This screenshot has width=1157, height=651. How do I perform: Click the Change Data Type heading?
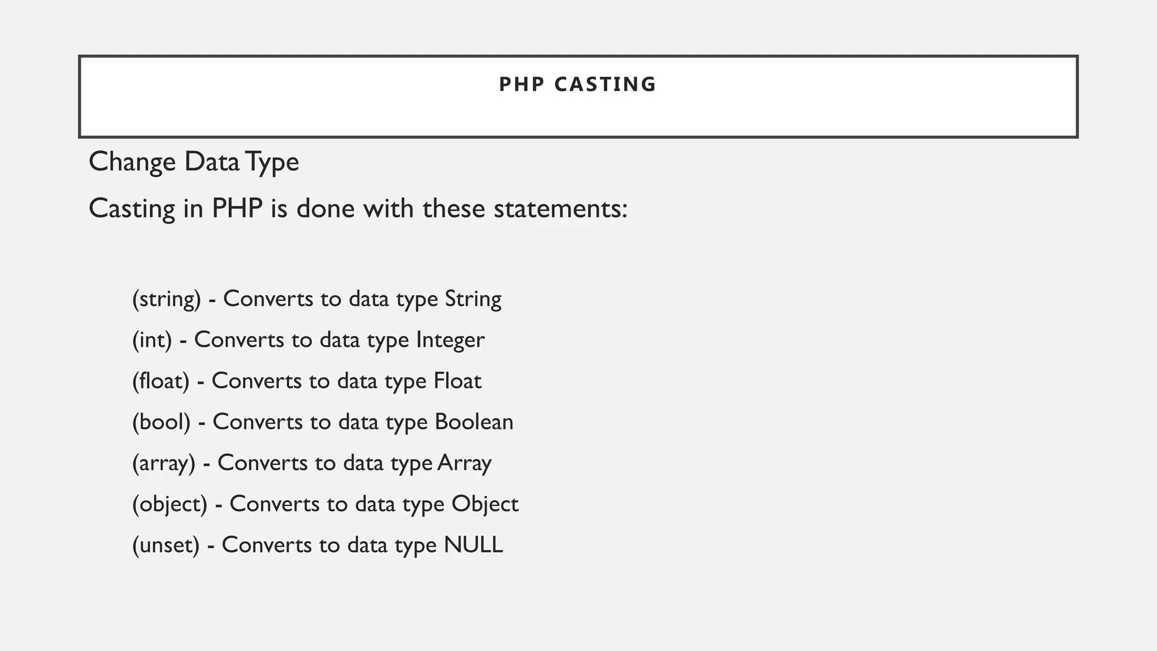click(194, 162)
